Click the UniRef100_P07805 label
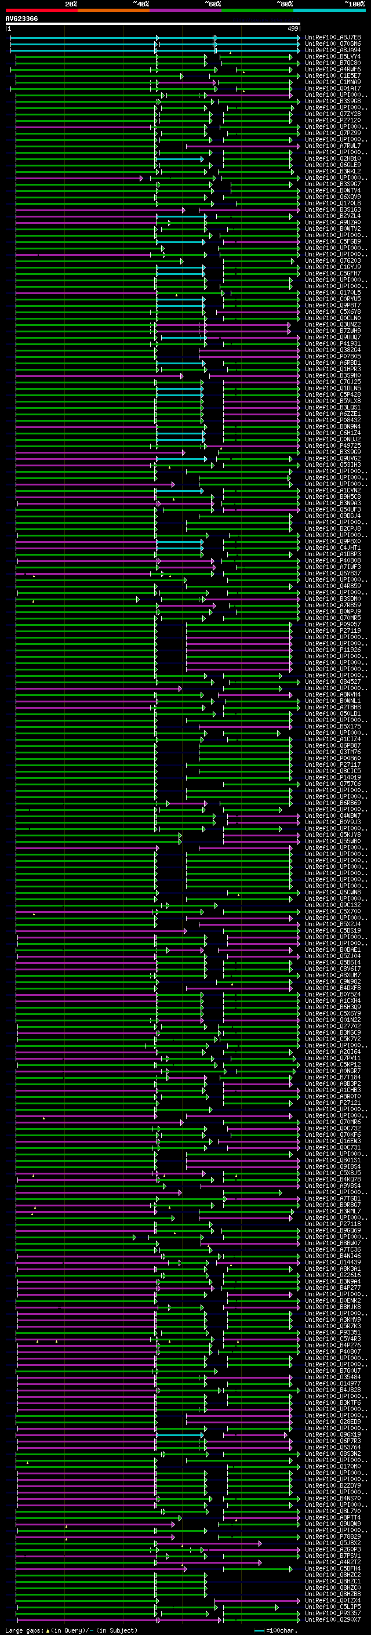 tap(332, 356)
